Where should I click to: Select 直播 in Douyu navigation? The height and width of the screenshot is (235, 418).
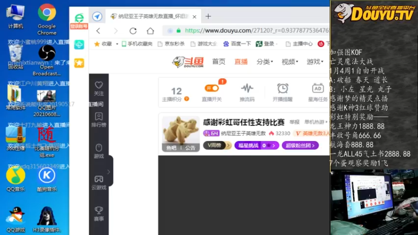(x=241, y=62)
